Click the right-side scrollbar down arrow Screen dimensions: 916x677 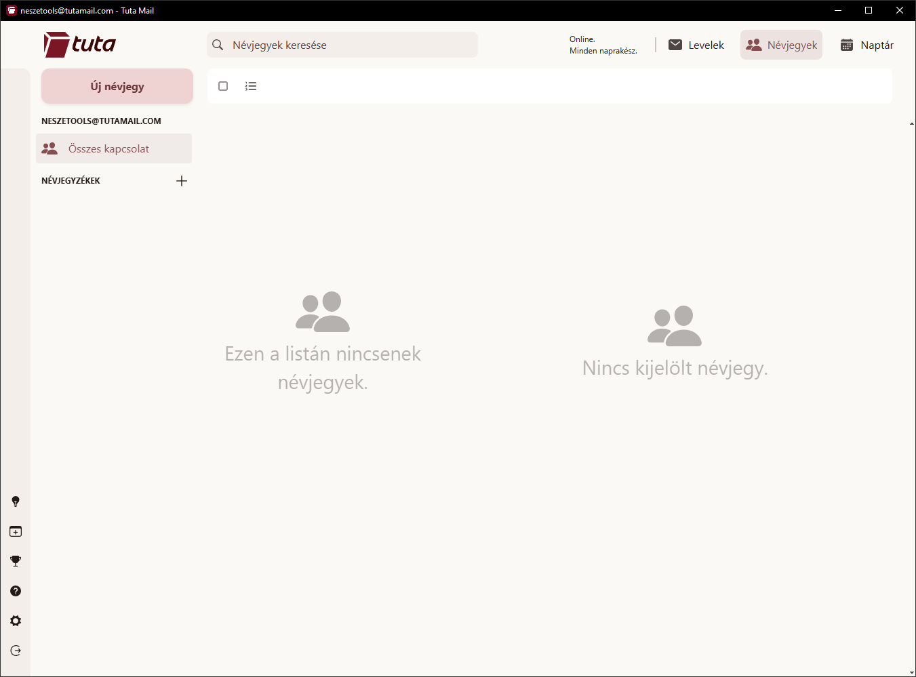pyautogui.click(x=911, y=672)
